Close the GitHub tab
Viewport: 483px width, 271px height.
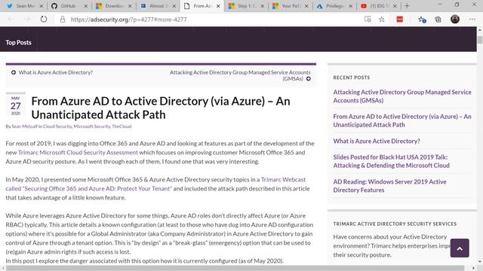85,6
